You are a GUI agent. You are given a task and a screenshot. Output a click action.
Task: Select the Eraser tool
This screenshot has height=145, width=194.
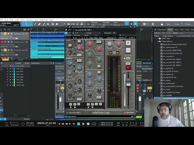[39, 24]
